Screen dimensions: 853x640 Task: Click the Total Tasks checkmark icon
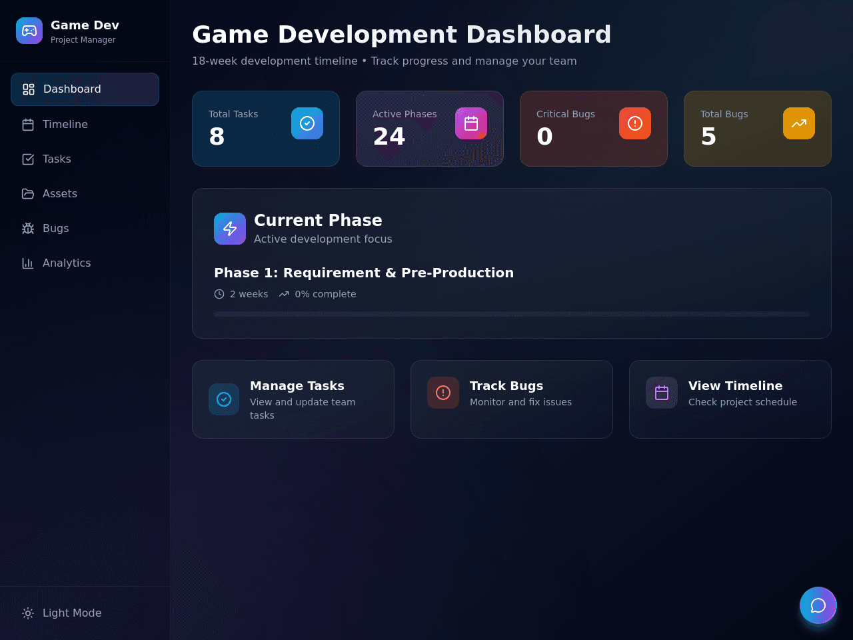pyautogui.click(x=307, y=123)
